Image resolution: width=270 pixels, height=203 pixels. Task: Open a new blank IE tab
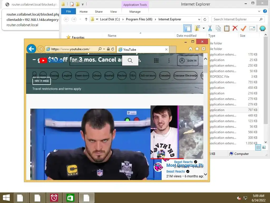point(172,49)
